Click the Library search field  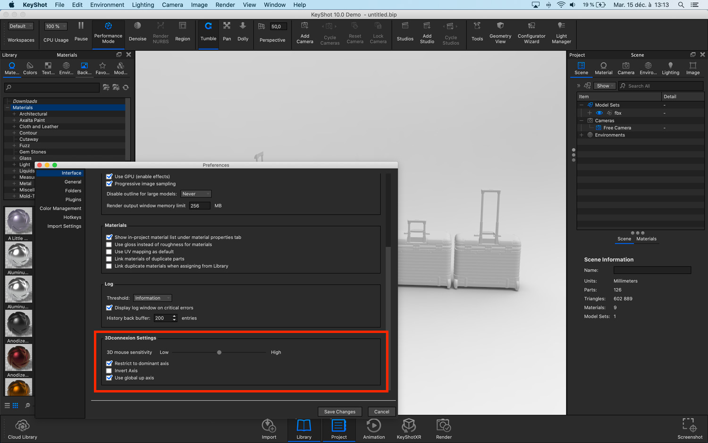click(x=52, y=87)
